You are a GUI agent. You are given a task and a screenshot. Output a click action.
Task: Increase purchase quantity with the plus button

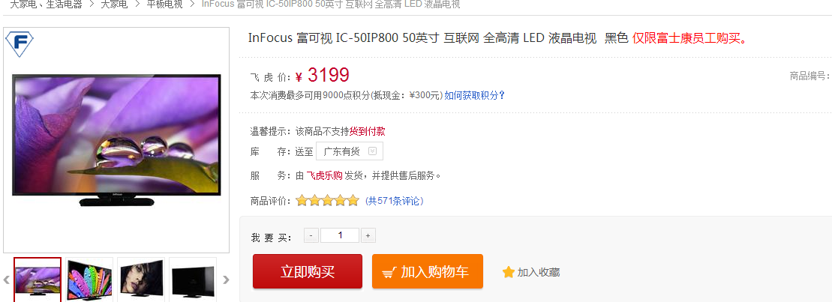pos(368,235)
